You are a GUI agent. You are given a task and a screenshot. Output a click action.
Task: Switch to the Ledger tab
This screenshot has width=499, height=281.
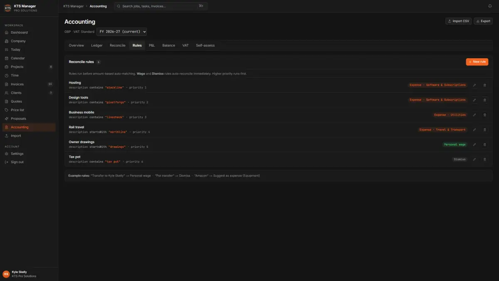97,45
